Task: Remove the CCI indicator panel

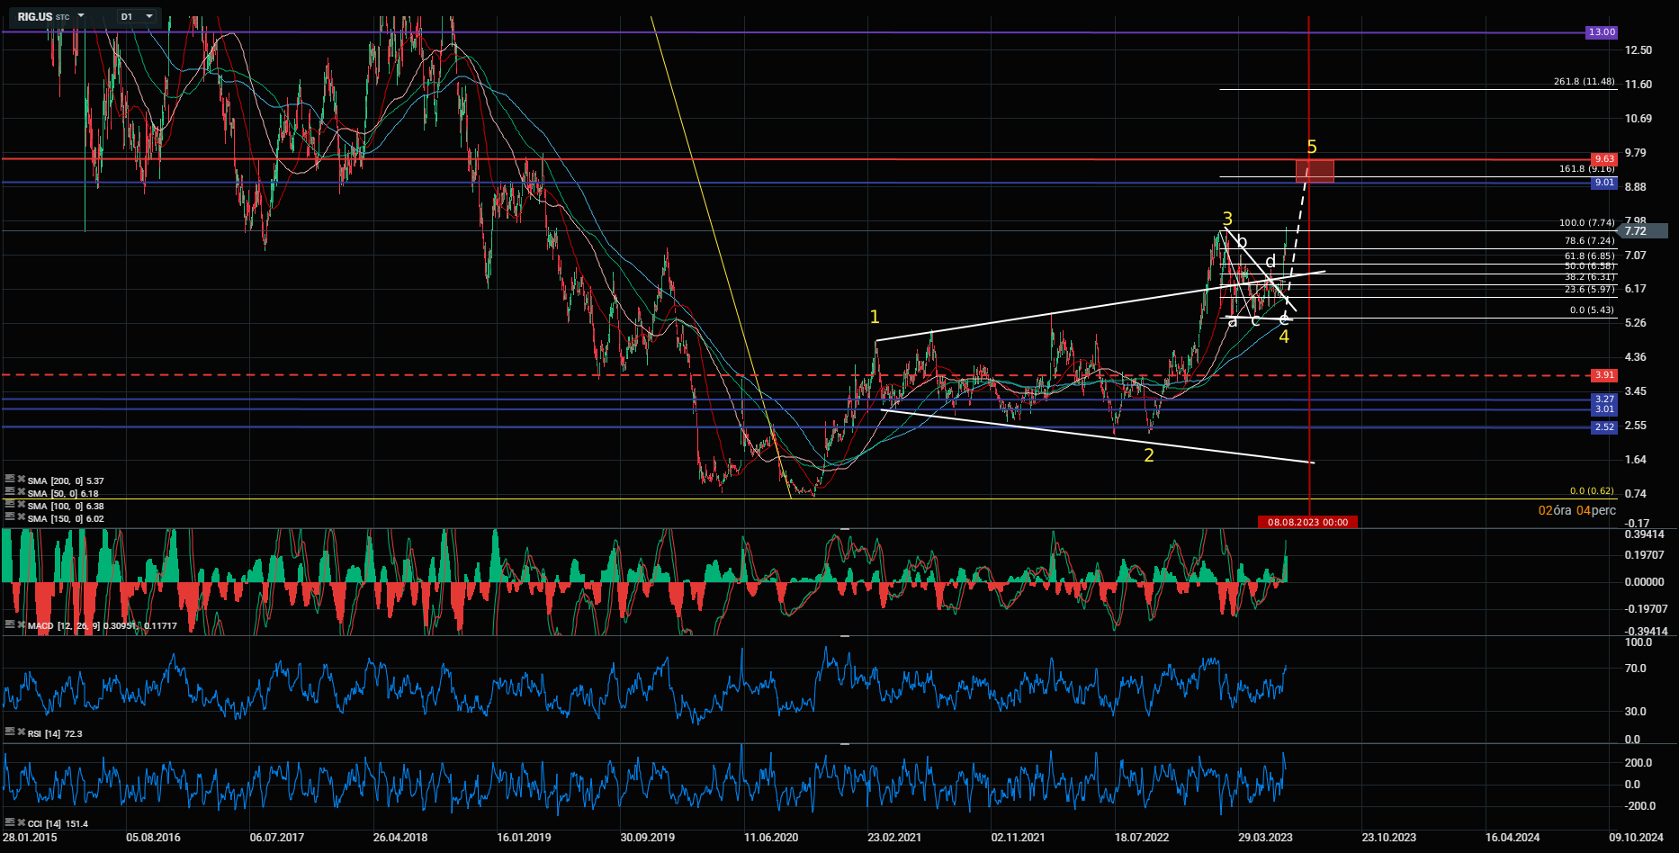Action: pyautogui.click(x=22, y=822)
